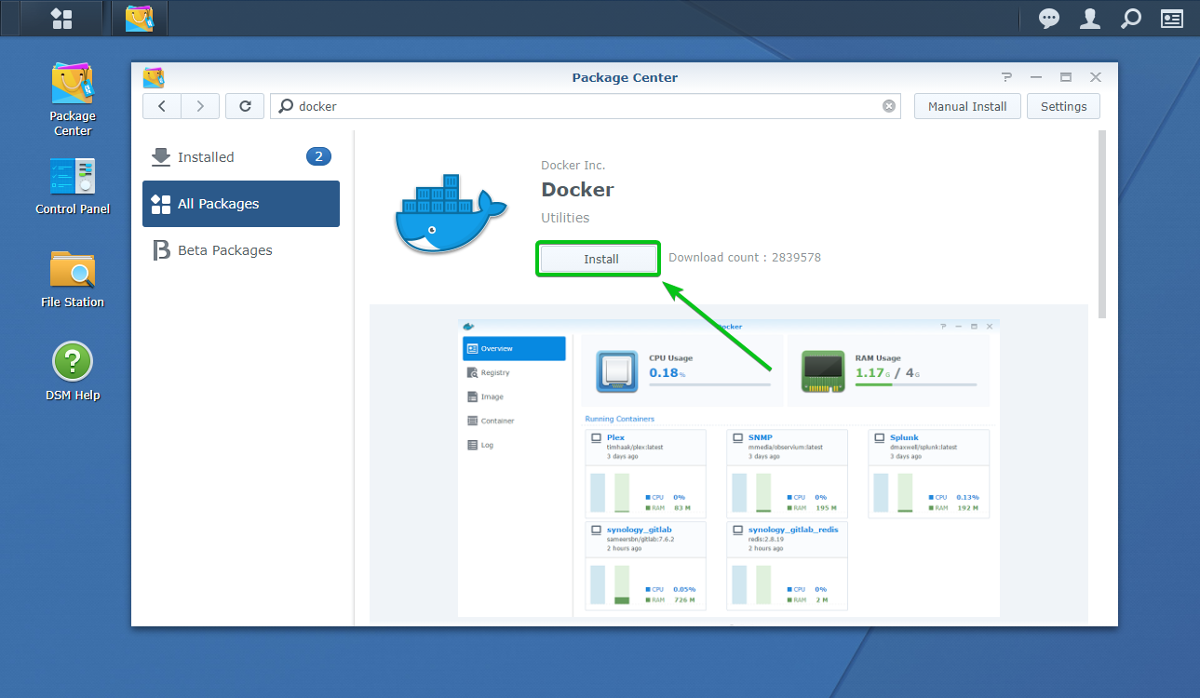Click the Docker Inc. developer name
The image size is (1200, 698).
pos(573,165)
